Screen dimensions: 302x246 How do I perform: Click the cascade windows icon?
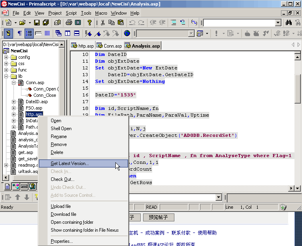click(58, 33)
